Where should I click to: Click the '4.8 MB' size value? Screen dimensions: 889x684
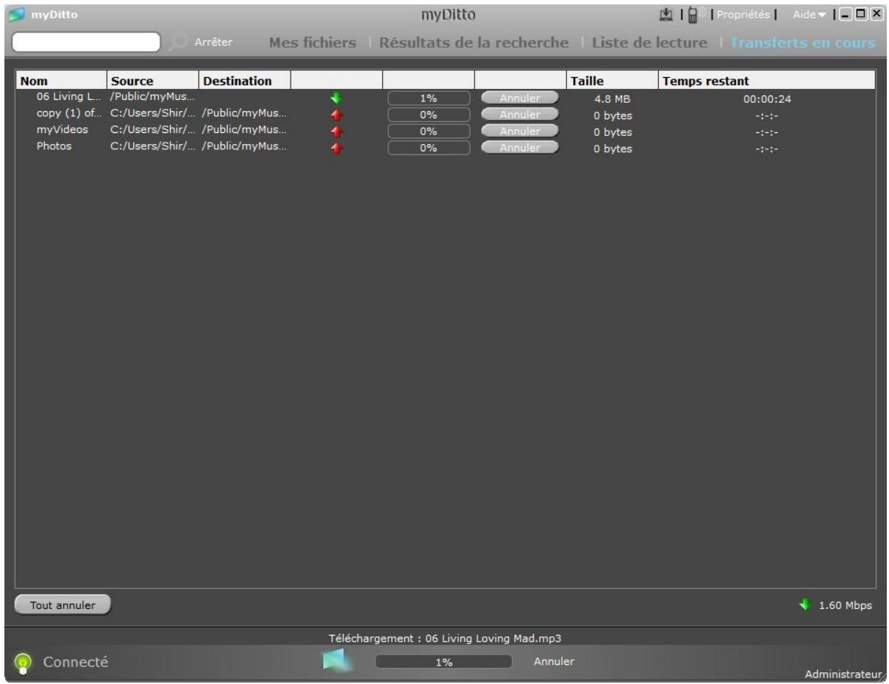click(x=613, y=98)
